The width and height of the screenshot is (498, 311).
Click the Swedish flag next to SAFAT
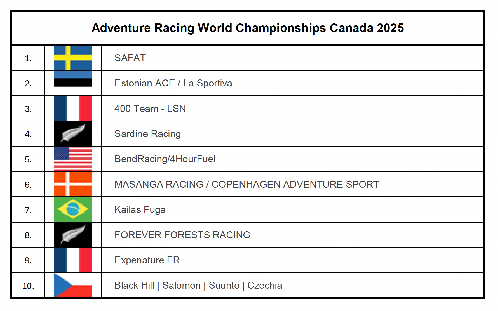pyautogui.click(x=73, y=58)
